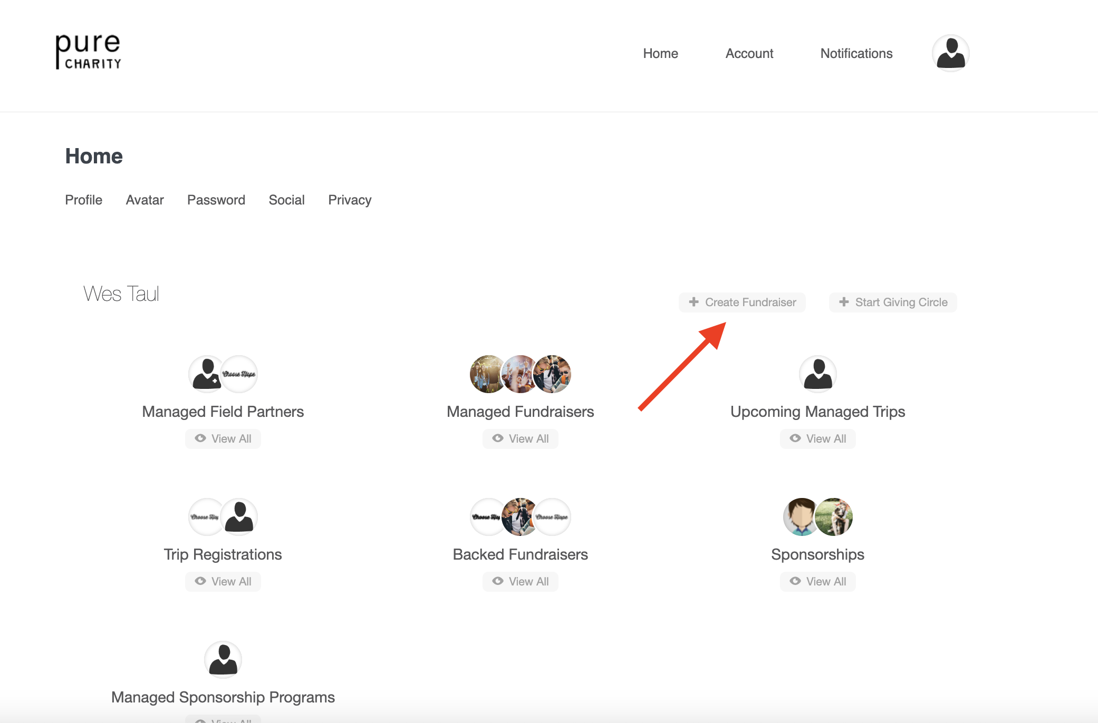1098x723 pixels.
Task: Click plus icon on Start Giving Circle
Action: (x=844, y=302)
